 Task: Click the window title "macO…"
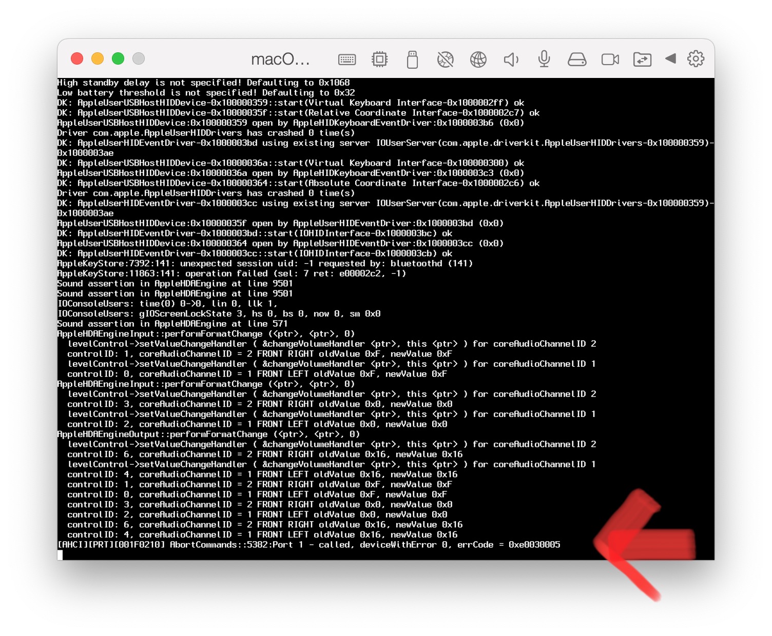pyautogui.click(x=280, y=59)
